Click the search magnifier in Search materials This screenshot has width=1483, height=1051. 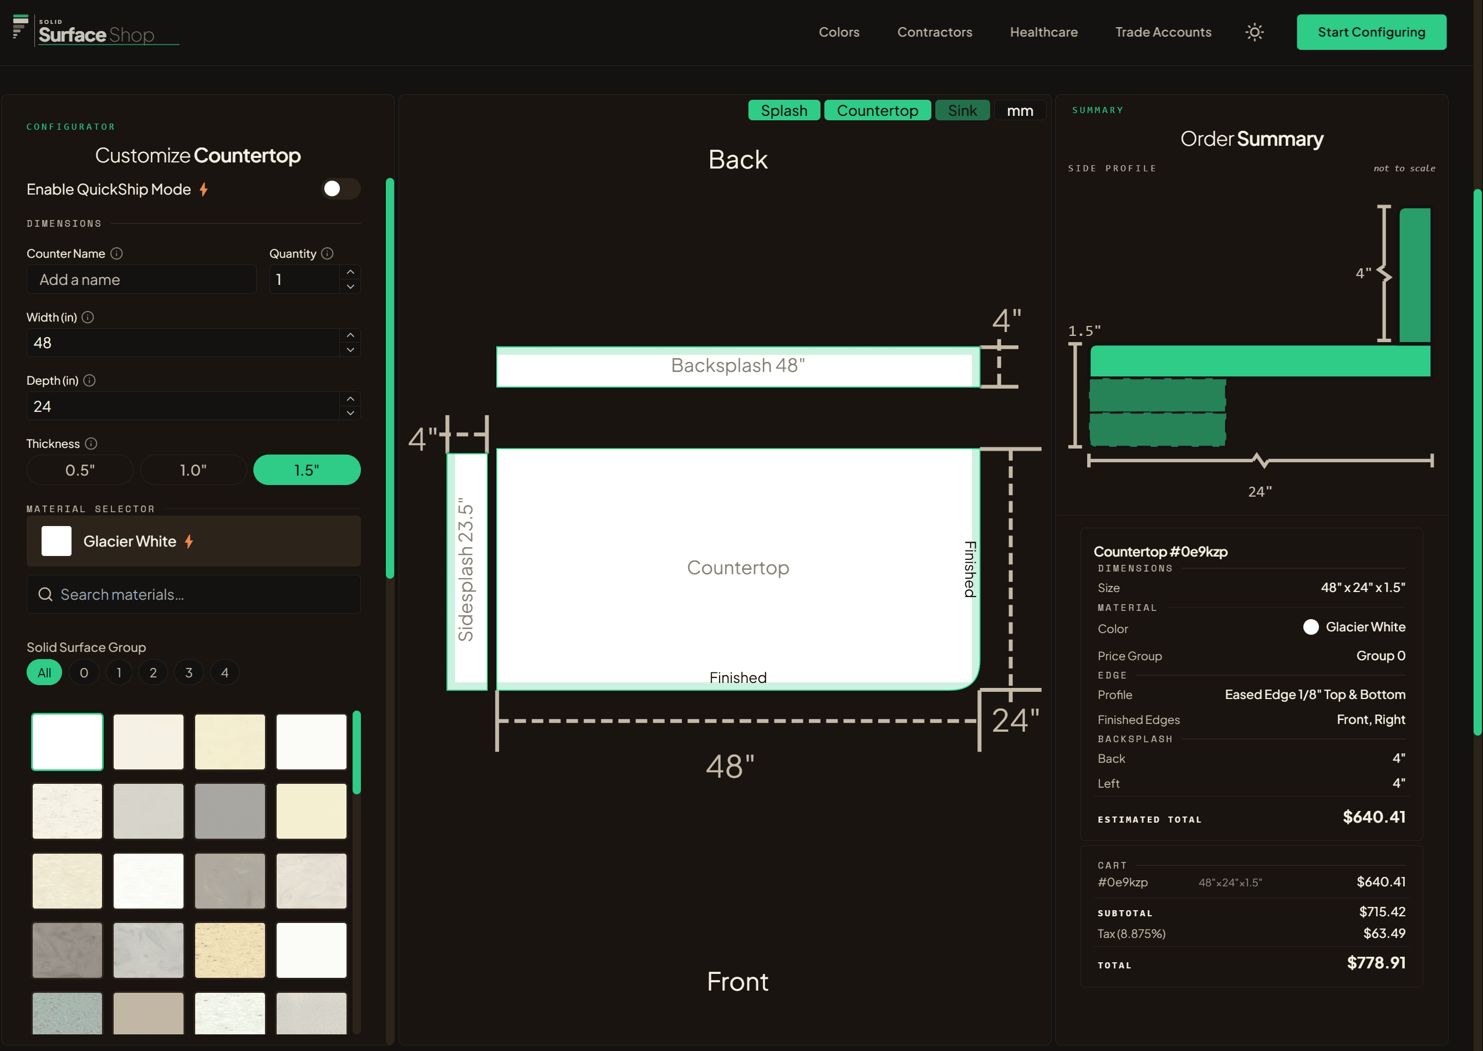tap(45, 594)
